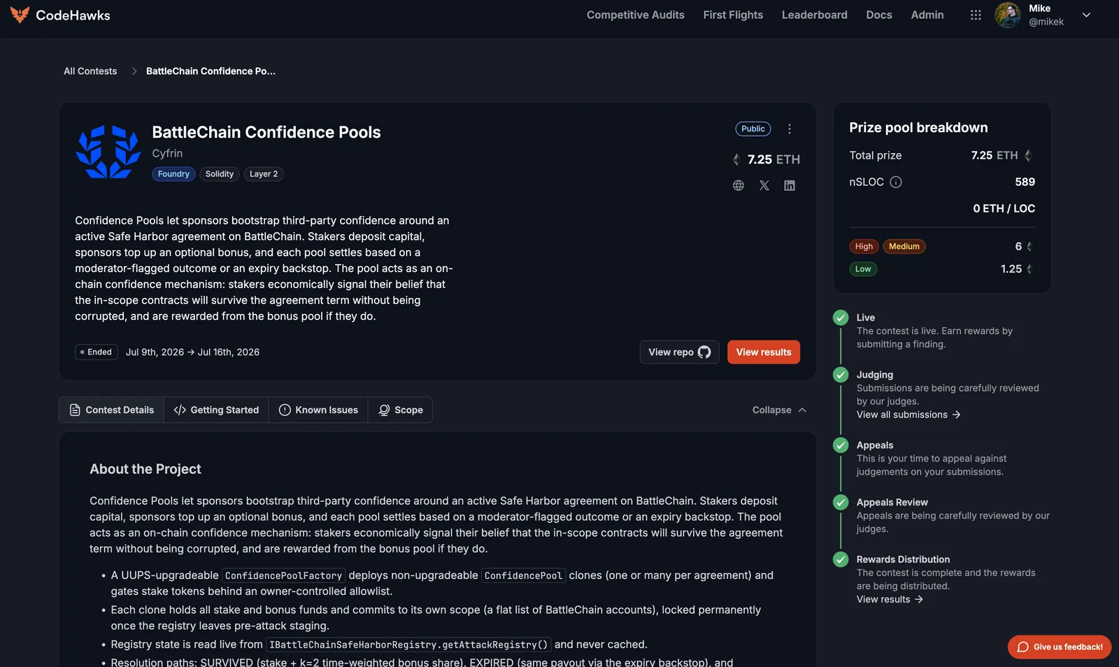
Task: Open View all submissions link
Action: coord(908,415)
